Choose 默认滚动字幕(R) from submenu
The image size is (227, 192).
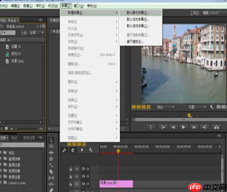click(141, 19)
